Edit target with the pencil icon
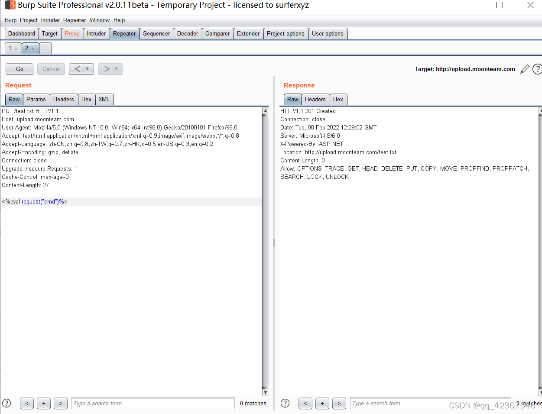The width and height of the screenshot is (542, 414). (x=525, y=69)
